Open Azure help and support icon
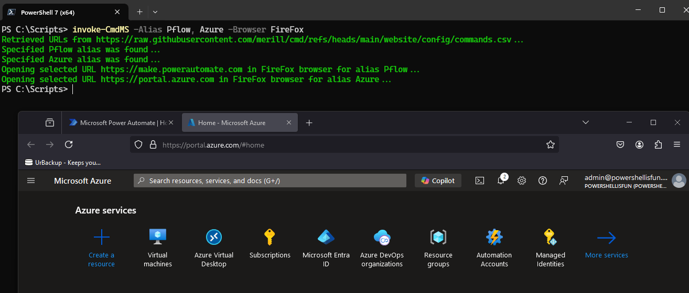Viewport: 689px width, 293px height. coord(543,181)
